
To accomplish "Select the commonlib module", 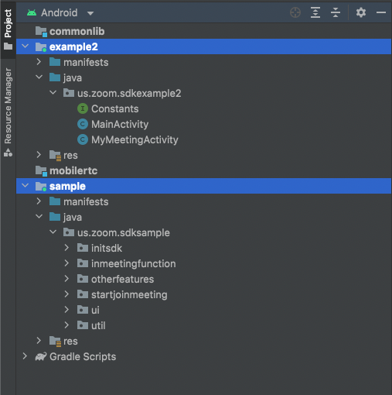I will coord(77,31).
